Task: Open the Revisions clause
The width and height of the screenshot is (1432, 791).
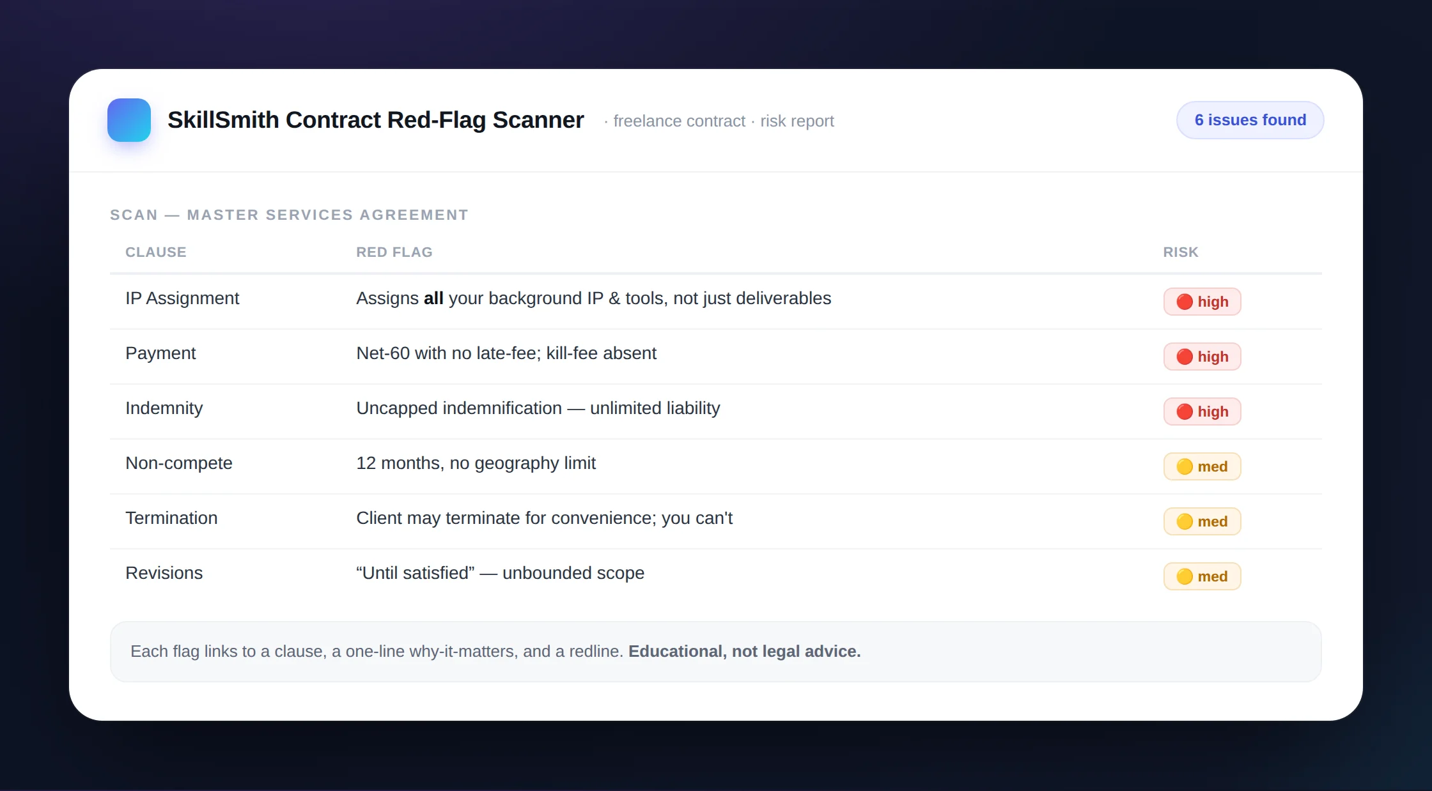Action: click(x=164, y=573)
